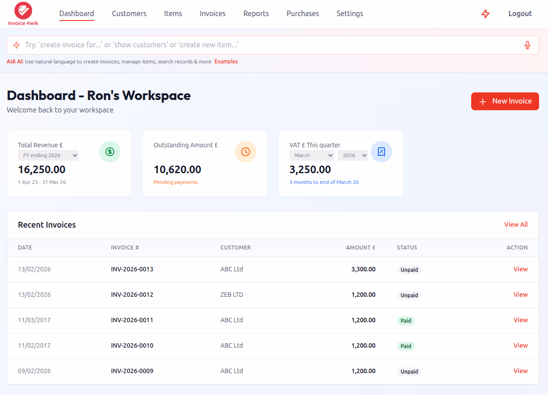
Task: View invoice INV-2026-0010
Action: [520, 345]
